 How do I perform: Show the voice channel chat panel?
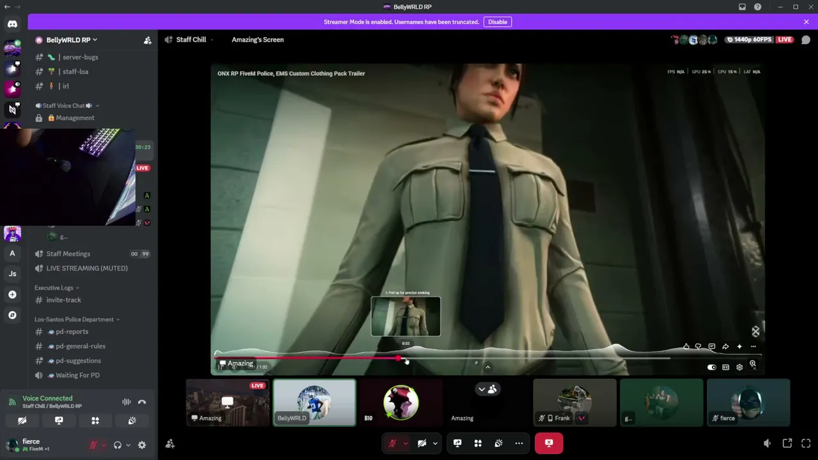tap(806, 40)
